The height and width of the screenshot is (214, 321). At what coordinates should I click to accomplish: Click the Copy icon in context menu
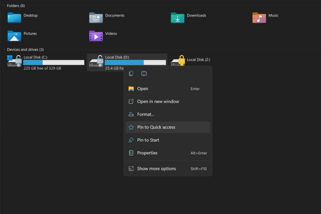click(x=131, y=73)
